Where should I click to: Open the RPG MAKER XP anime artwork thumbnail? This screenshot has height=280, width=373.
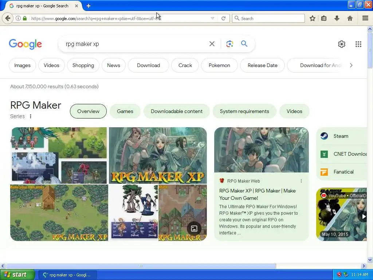(x=158, y=155)
